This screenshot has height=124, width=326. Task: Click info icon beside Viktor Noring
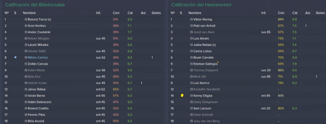pos(191,20)
